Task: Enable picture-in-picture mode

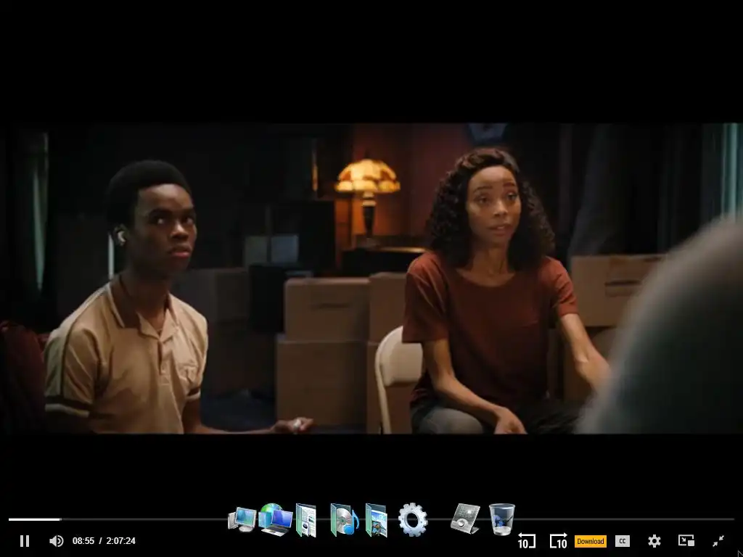Action: point(686,541)
